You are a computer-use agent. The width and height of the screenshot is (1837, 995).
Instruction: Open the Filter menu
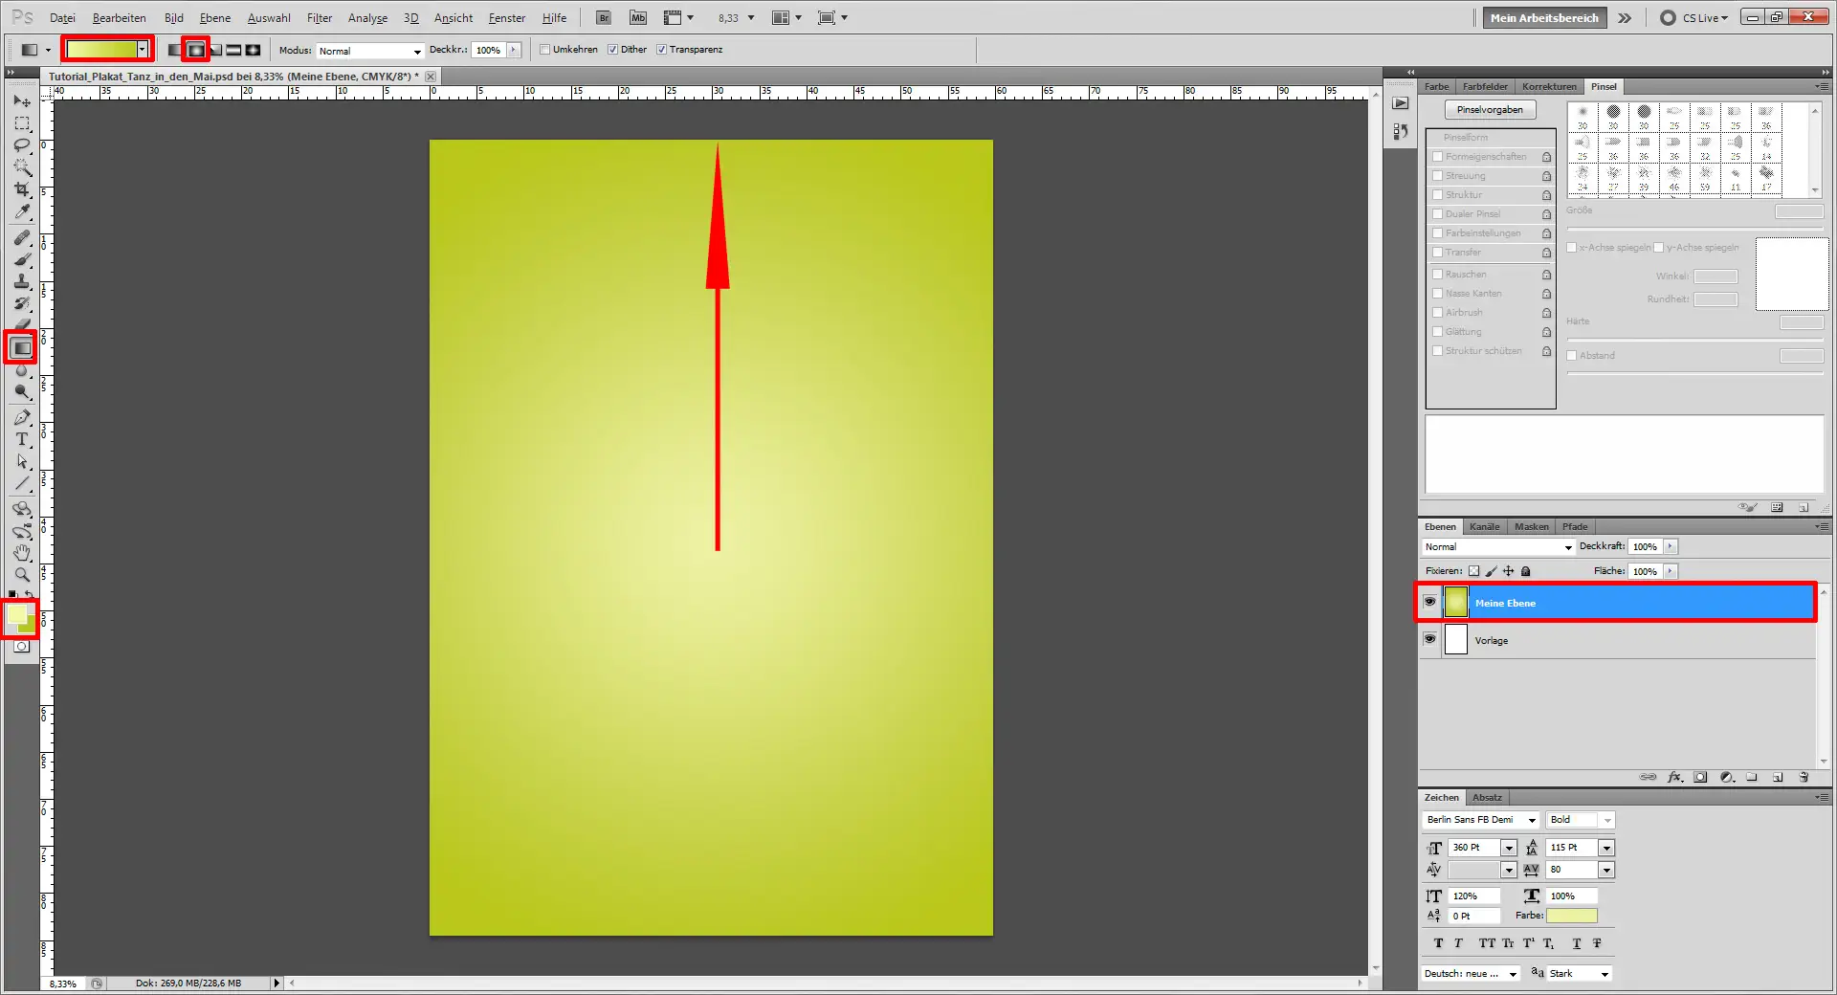pyautogui.click(x=319, y=17)
